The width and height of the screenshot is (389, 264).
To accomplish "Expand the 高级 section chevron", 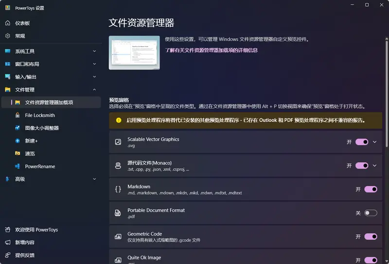I will pos(94,179).
